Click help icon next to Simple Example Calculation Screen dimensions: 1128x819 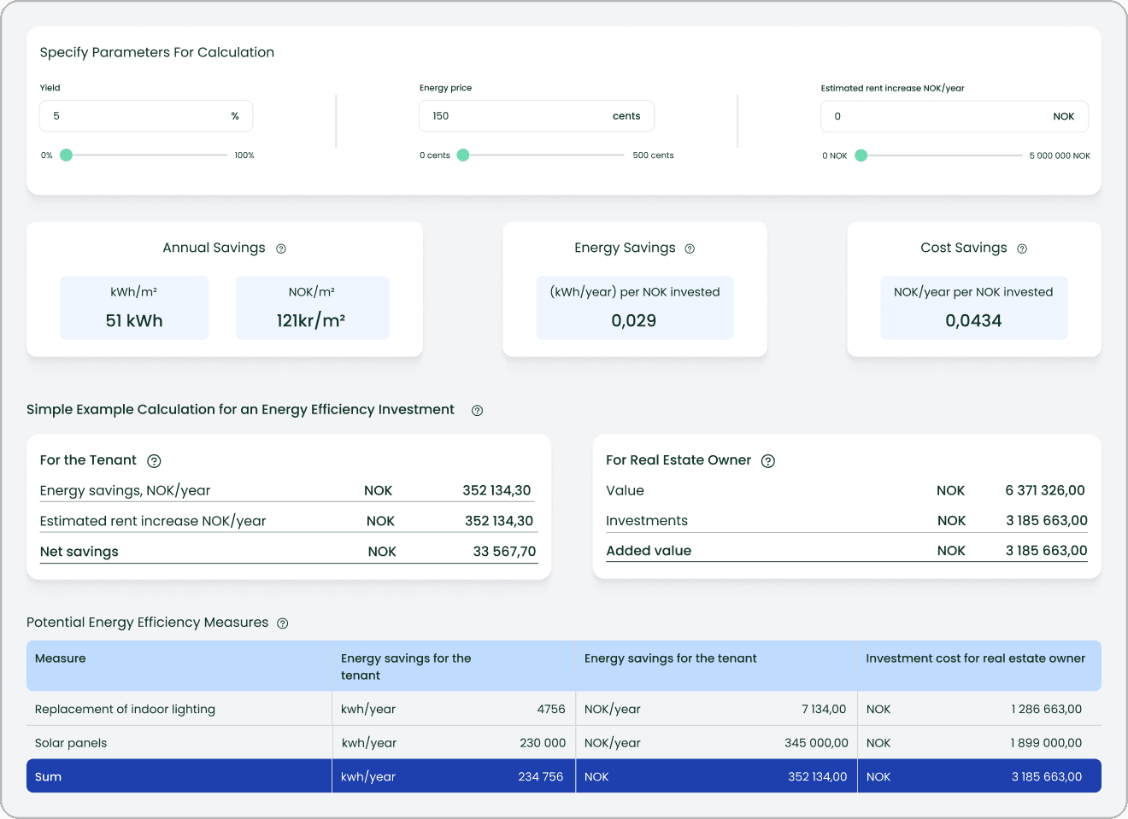(x=477, y=411)
